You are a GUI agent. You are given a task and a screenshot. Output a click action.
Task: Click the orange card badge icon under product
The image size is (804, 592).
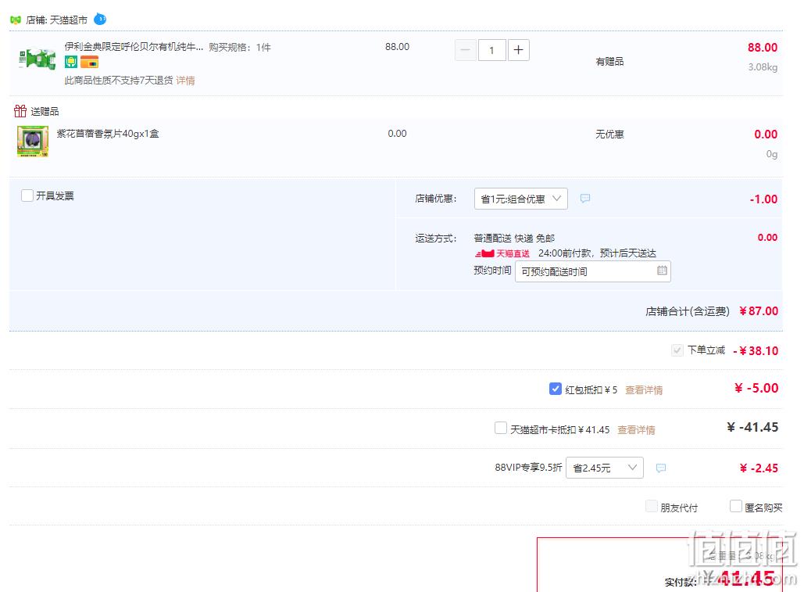[89, 62]
